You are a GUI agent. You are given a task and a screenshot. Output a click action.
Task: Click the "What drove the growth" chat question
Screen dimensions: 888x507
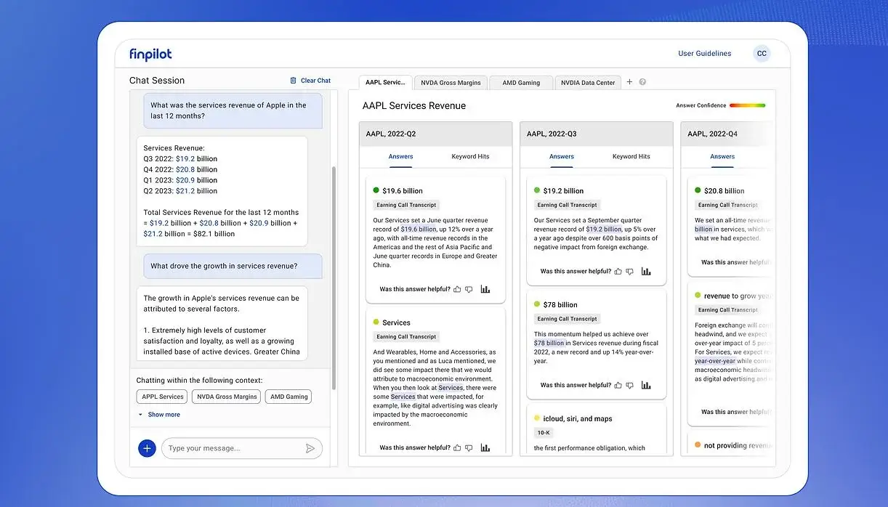pyautogui.click(x=233, y=266)
